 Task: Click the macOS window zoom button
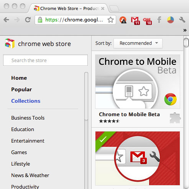tap(23, 6)
